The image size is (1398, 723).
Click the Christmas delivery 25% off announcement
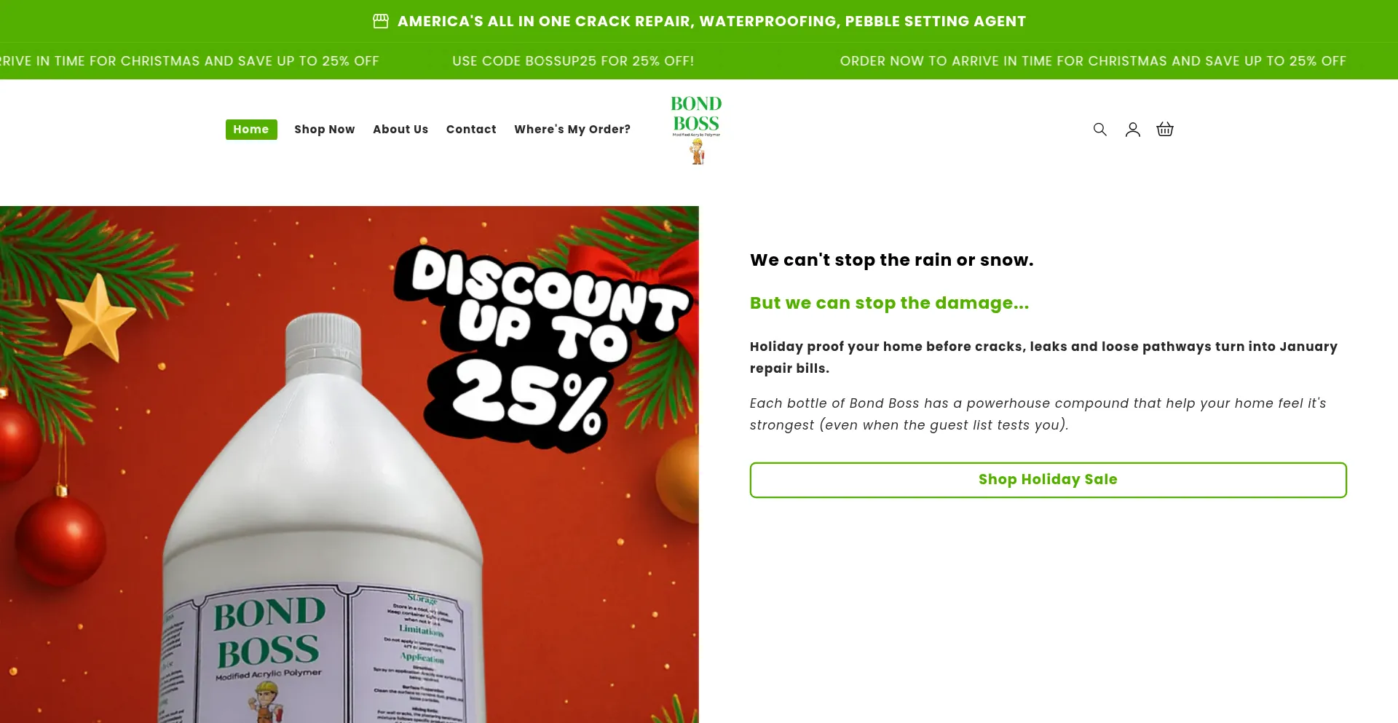click(x=1093, y=61)
